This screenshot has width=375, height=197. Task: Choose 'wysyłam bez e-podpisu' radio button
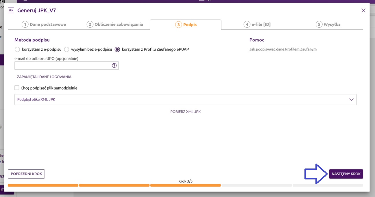tap(66, 50)
